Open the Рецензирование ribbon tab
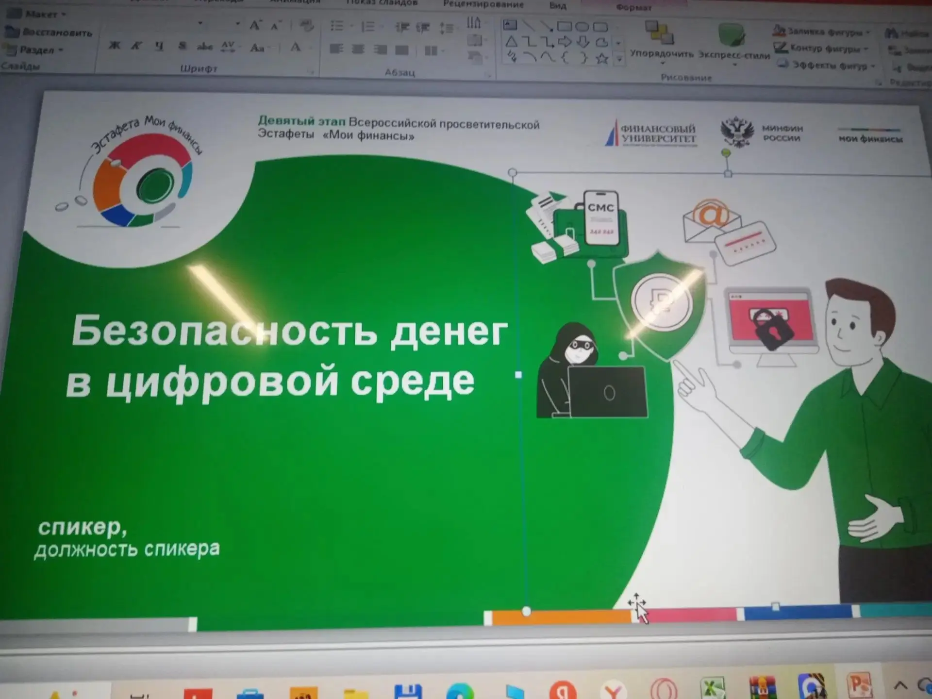The height and width of the screenshot is (699, 932). pyautogui.click(x=483, y=4)
